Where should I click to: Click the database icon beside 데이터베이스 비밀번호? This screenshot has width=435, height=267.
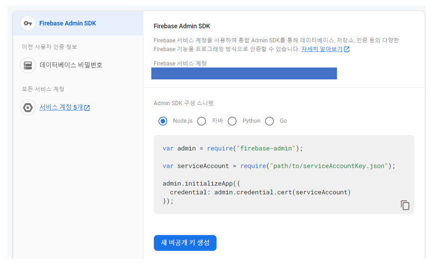point(28,66)
